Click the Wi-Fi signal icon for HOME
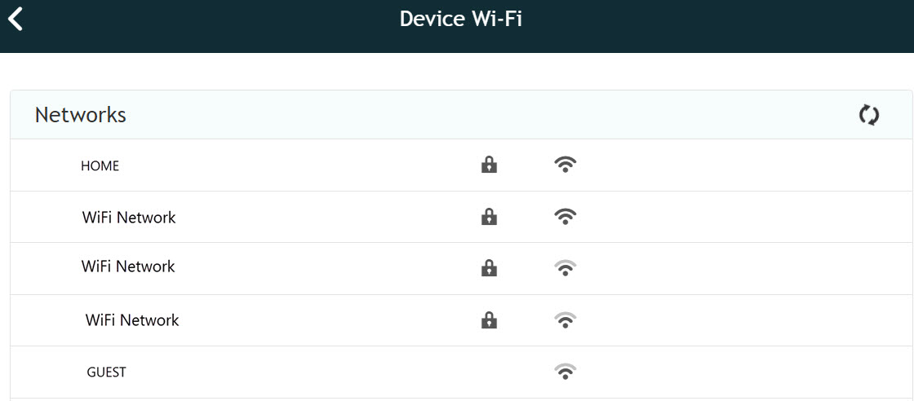This screenshot has width=914, height=401. click(565, 165)
